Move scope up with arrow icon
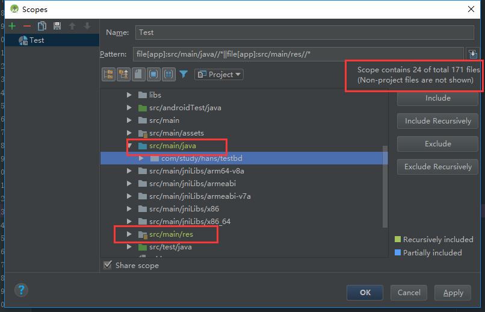This screenshot has width=485, height=312. click(72, 26)
